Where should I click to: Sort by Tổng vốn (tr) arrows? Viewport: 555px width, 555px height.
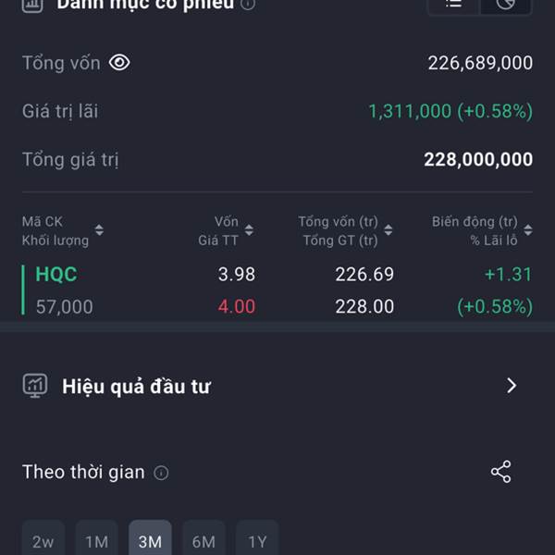(388, 230)
